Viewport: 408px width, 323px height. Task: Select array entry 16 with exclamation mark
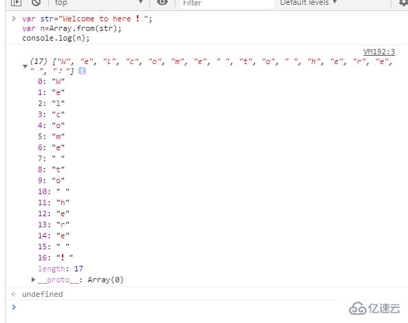(56, 258)
